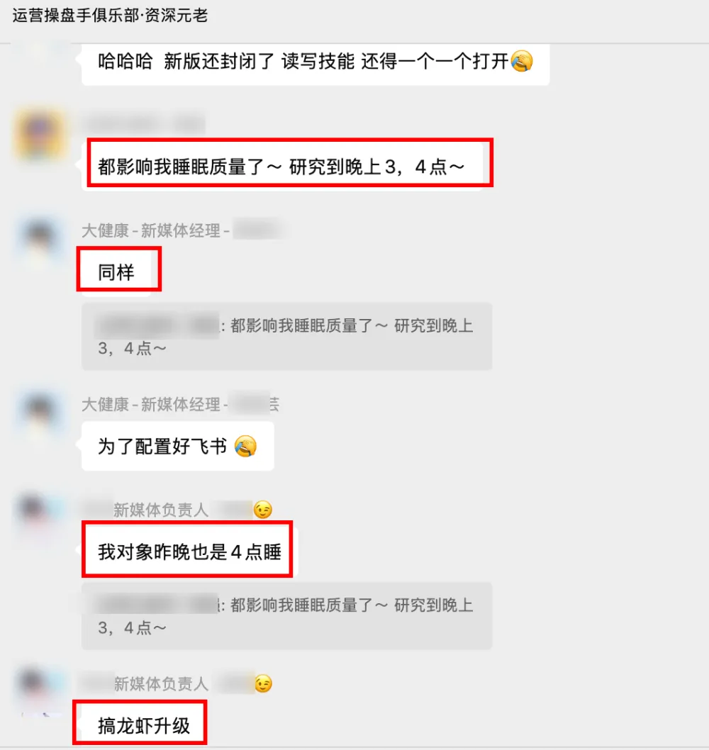Click wink emoji next to first 新媒体负责人 name
The height and width of the screenshot is (750, 709).
pos(263,510)
